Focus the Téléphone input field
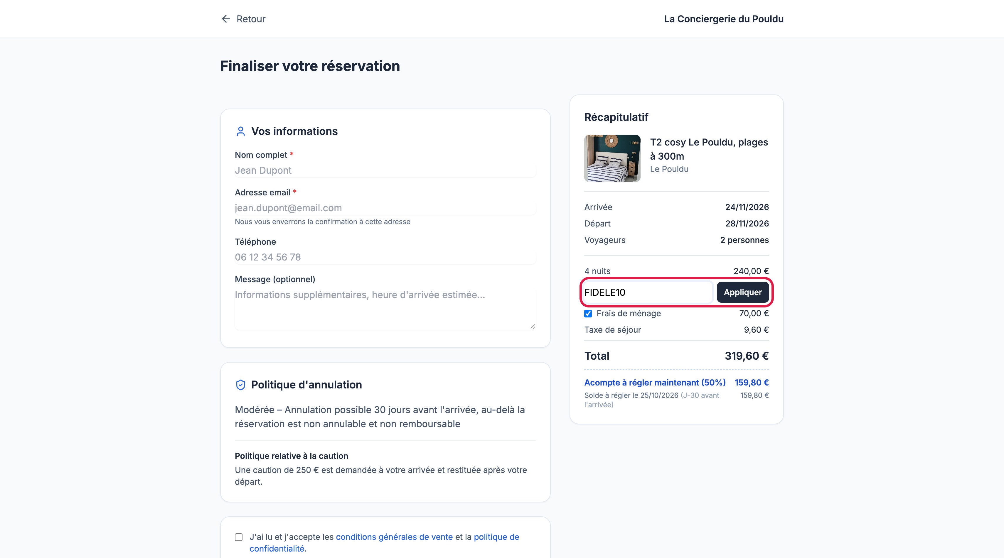Image resolution: width=1004 pixels, height=558 pixels. (x=385, y=257)
